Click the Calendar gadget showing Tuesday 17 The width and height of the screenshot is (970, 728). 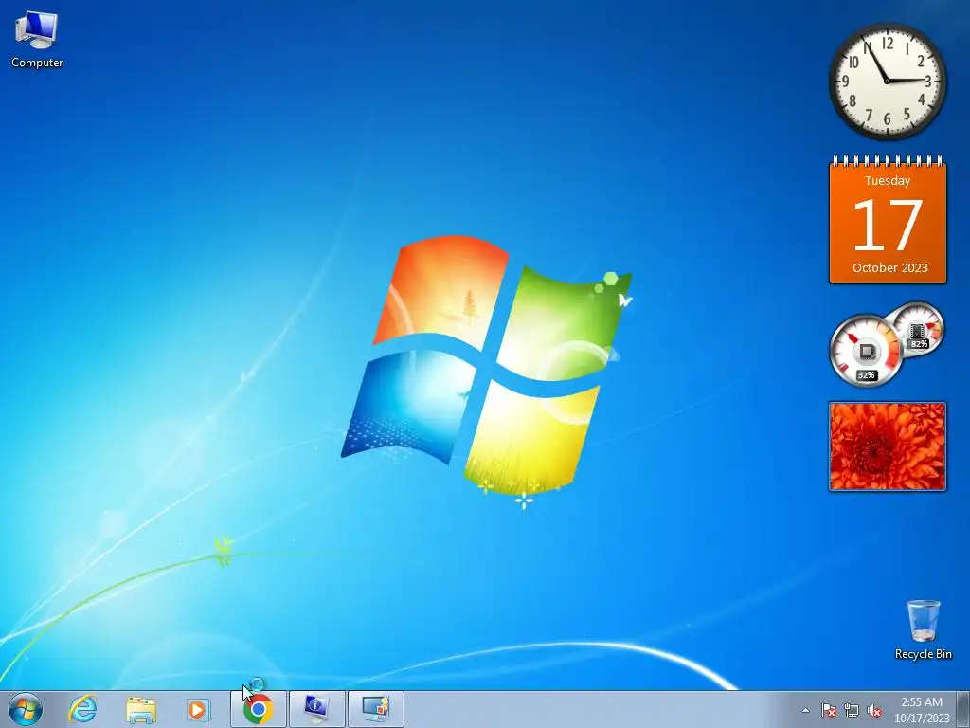888,220
